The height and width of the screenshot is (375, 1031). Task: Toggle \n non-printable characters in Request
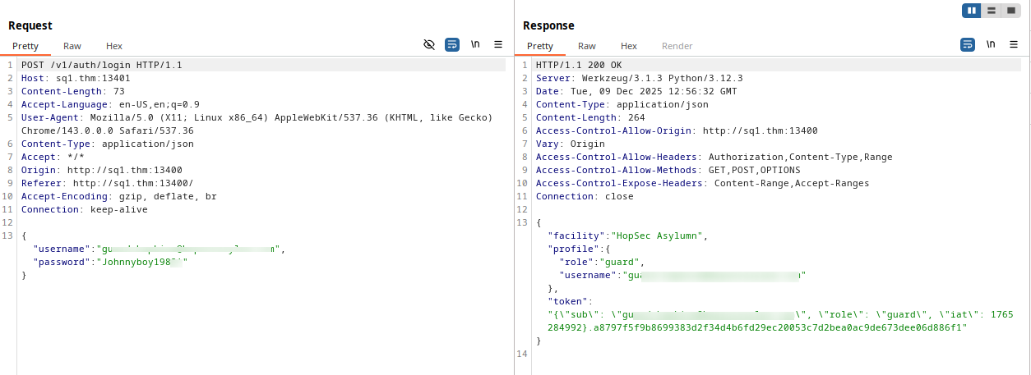[475, 45]
